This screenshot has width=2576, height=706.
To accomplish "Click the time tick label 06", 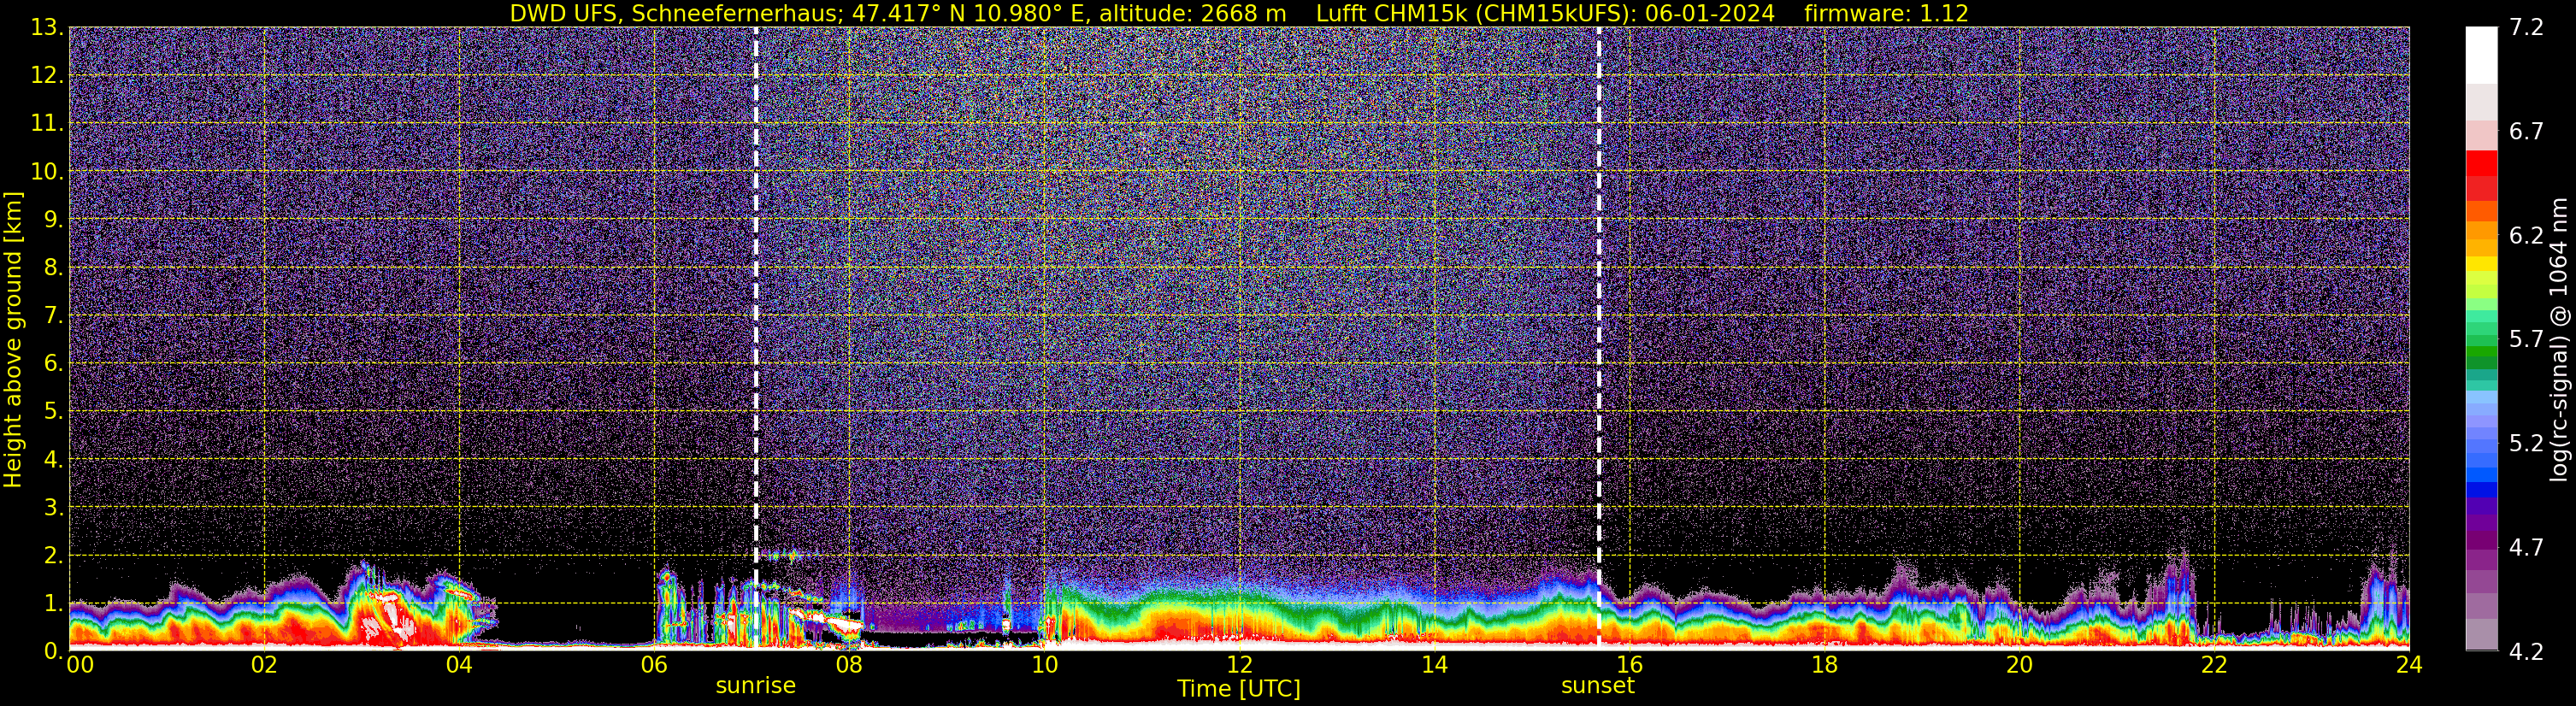I will pos(653,665).
